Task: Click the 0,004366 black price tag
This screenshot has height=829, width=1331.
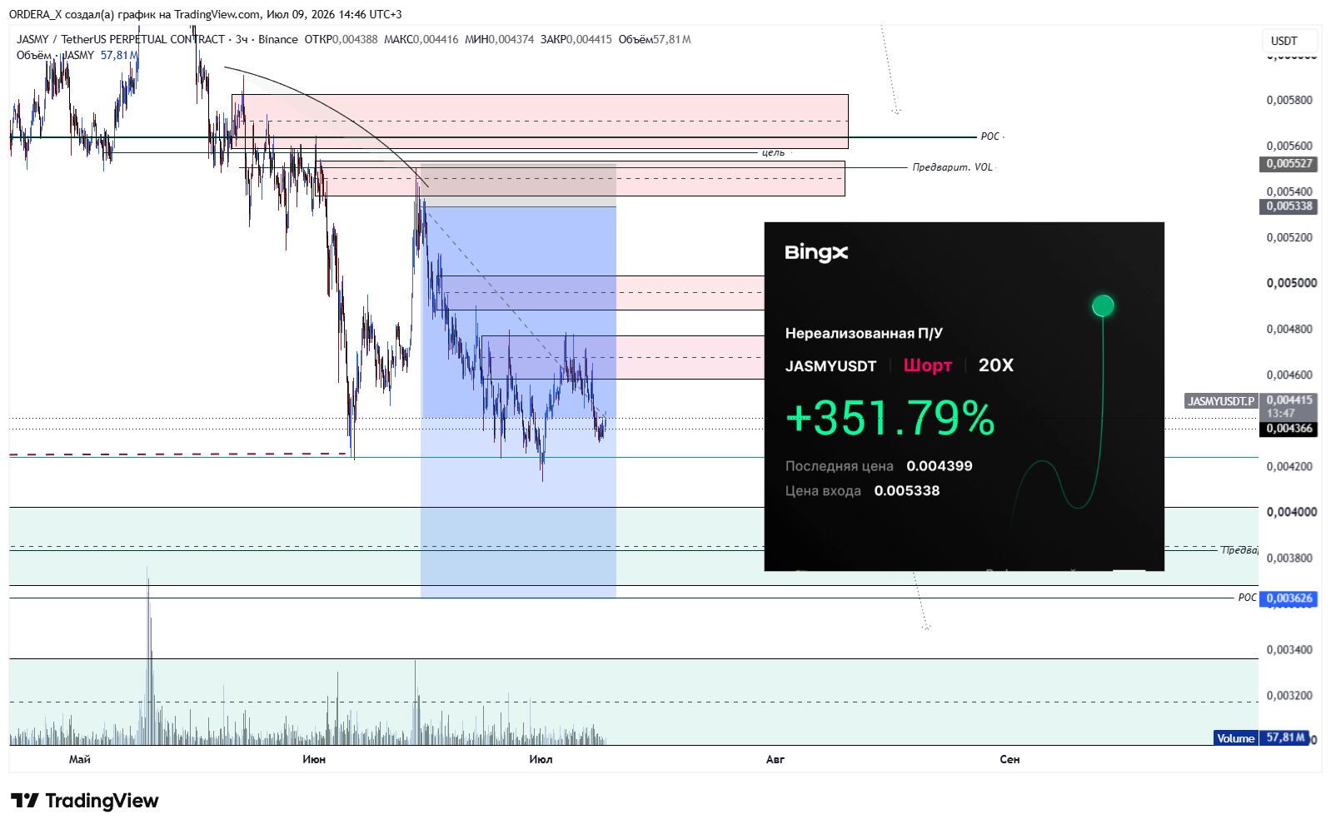Action: tap(1289, 429)
